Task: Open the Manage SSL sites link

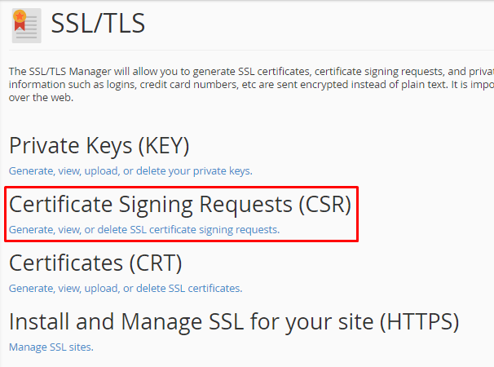Action: pyautogui.click(x=51, y=347)
